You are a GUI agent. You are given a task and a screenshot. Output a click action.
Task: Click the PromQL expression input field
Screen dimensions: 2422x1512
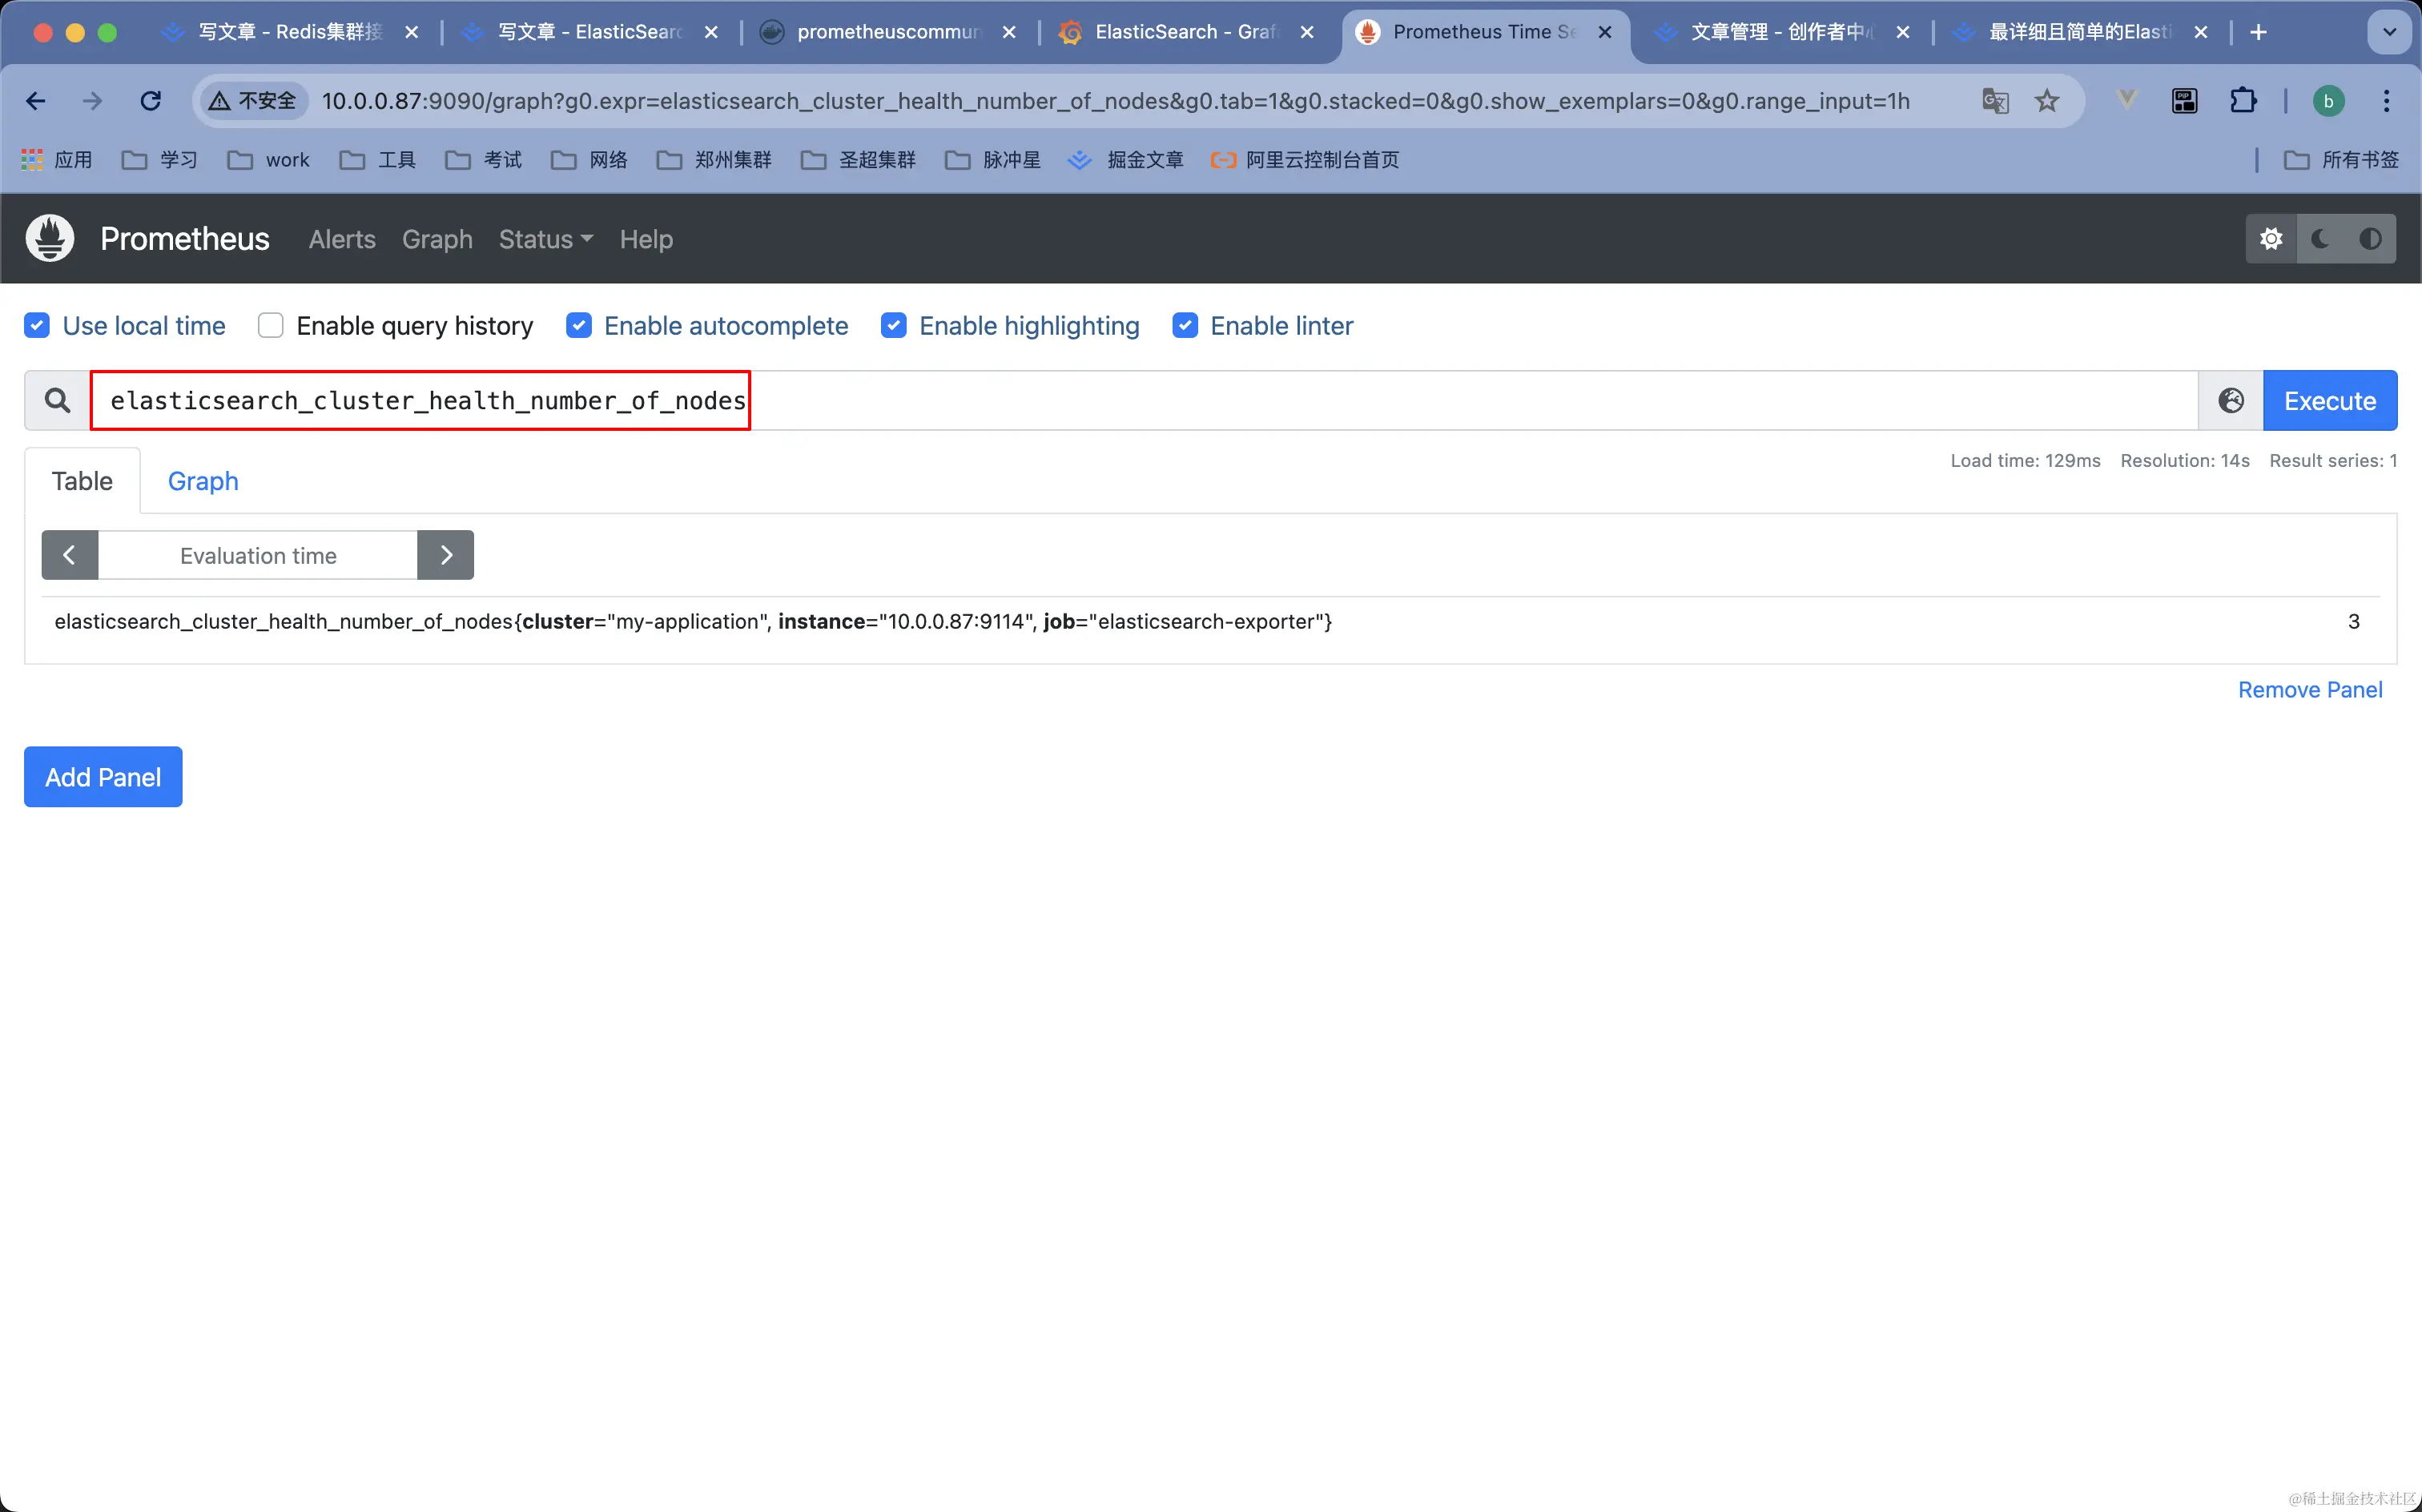tap(1144, 401)
